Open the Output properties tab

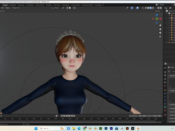click(165, 75)
